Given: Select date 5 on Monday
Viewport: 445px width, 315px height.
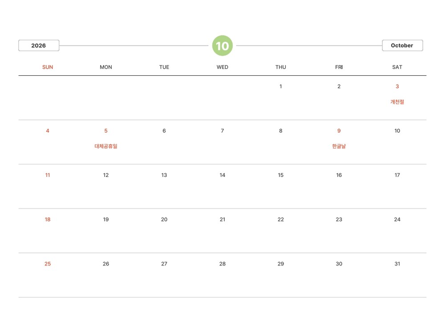Looking at the screenshot, I should [106, 131].
